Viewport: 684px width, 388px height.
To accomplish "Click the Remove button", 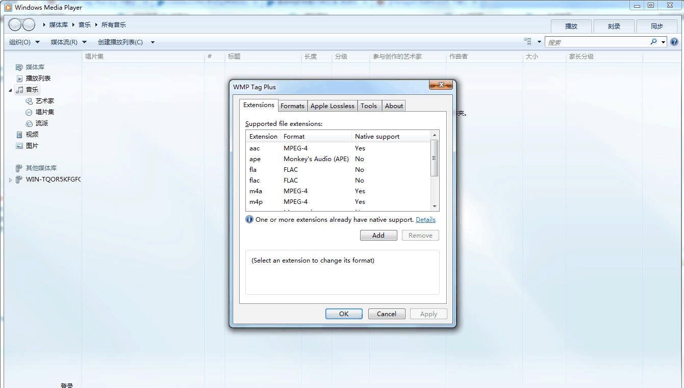I will coord(420,235).
